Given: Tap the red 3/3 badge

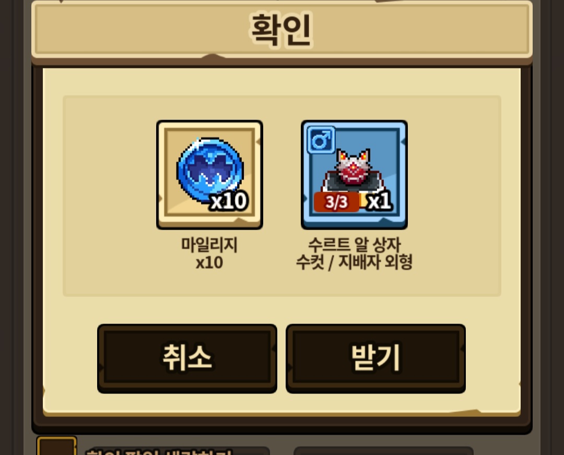Looking at the screenshot, I should tap(336, 201).
